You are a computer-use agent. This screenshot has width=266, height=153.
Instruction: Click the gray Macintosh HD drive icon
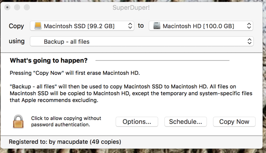click(x=157, y=26)
